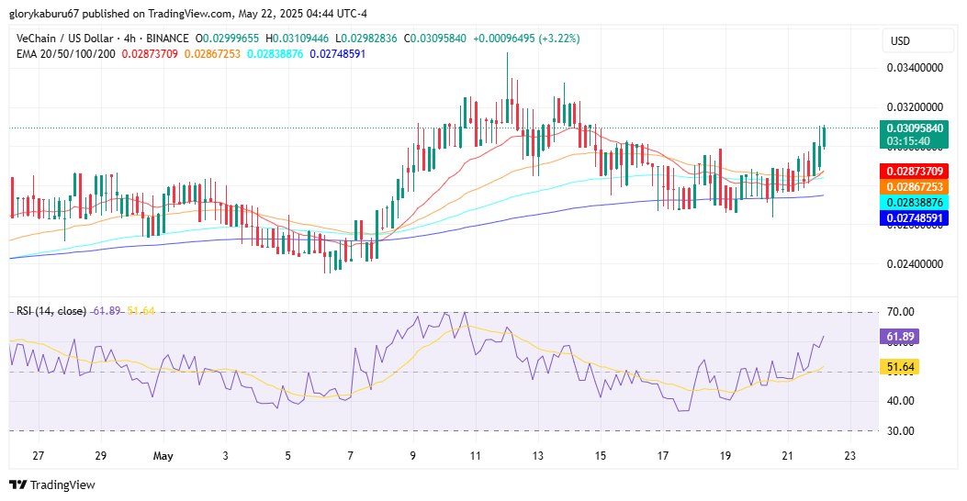967x501 pixels.
Task: Click the high price value H0.03109446
Action: [x=298, y=39]
